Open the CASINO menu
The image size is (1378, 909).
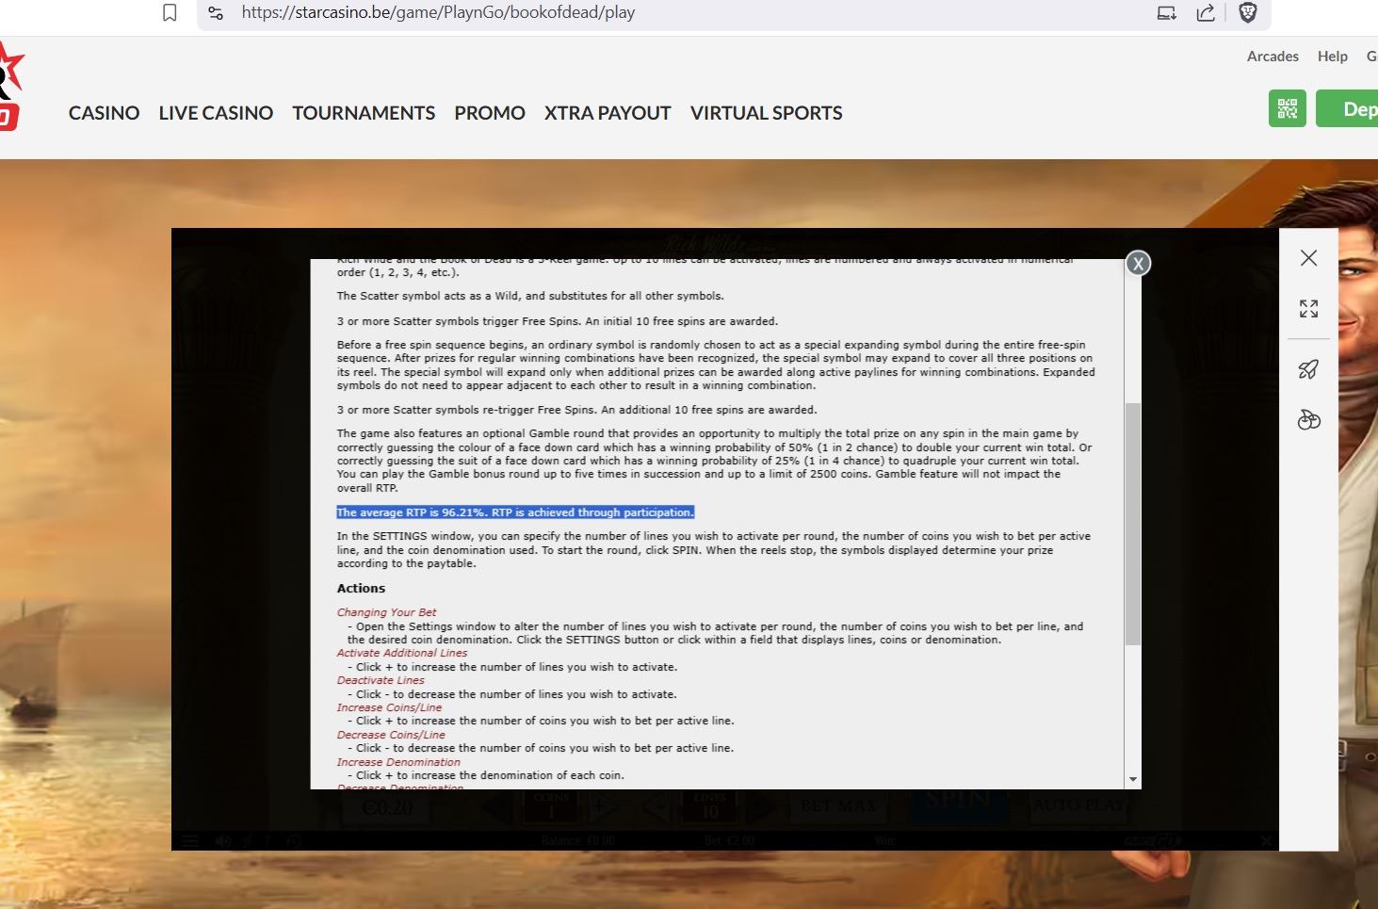click(x=104, y=113)
